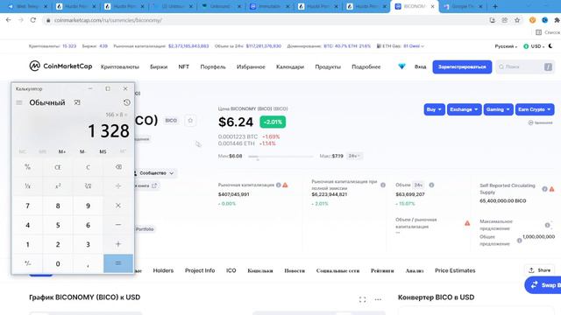Click calculator digit 4

[27, 225]
